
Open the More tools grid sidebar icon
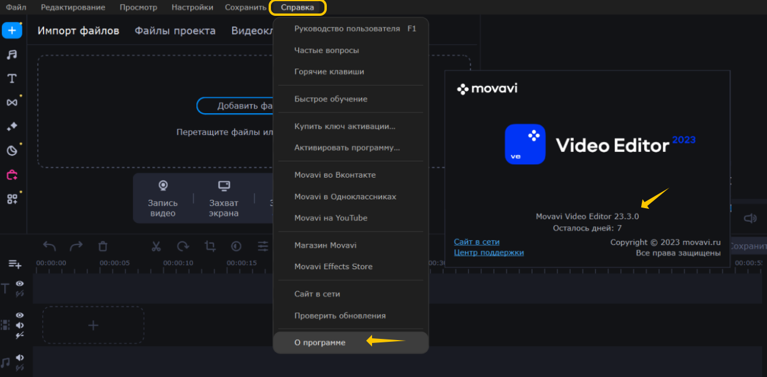[12, 199]
